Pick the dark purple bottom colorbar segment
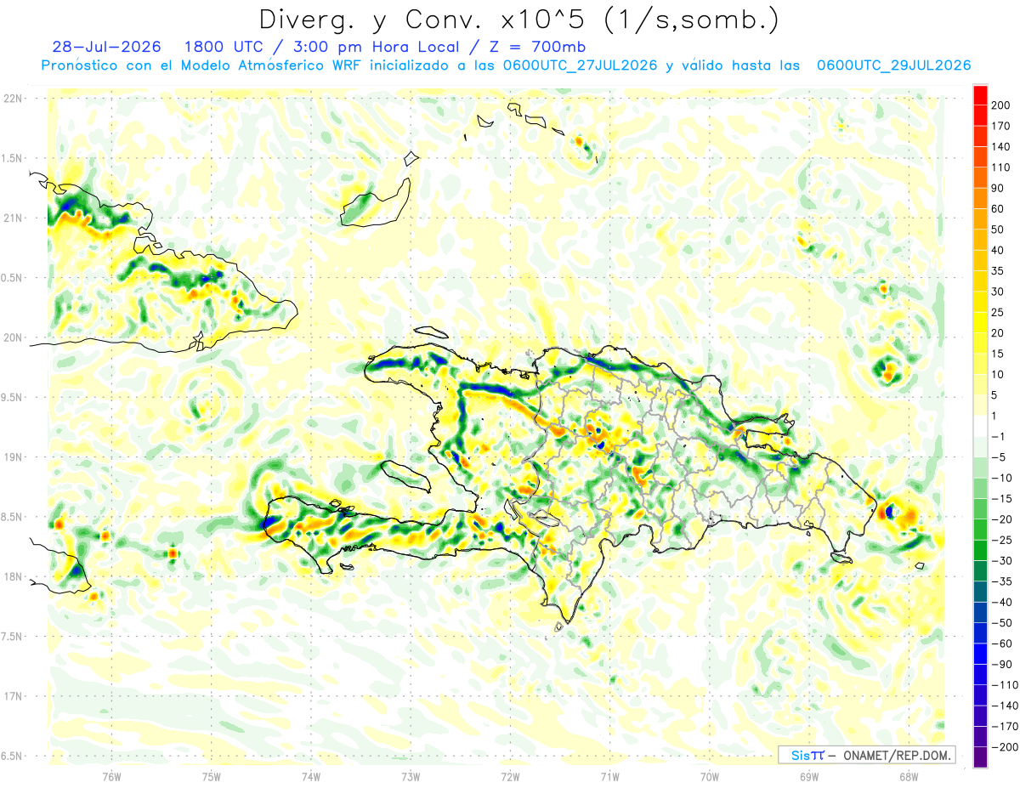The image size is (1020, 788). tap(980, 757)
